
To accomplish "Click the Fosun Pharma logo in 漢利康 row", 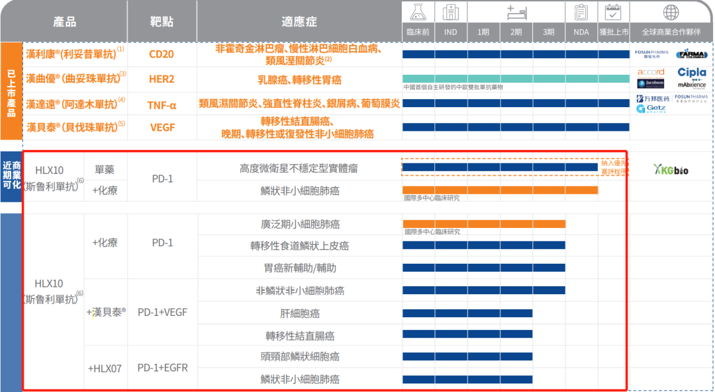I will (651, 54).
